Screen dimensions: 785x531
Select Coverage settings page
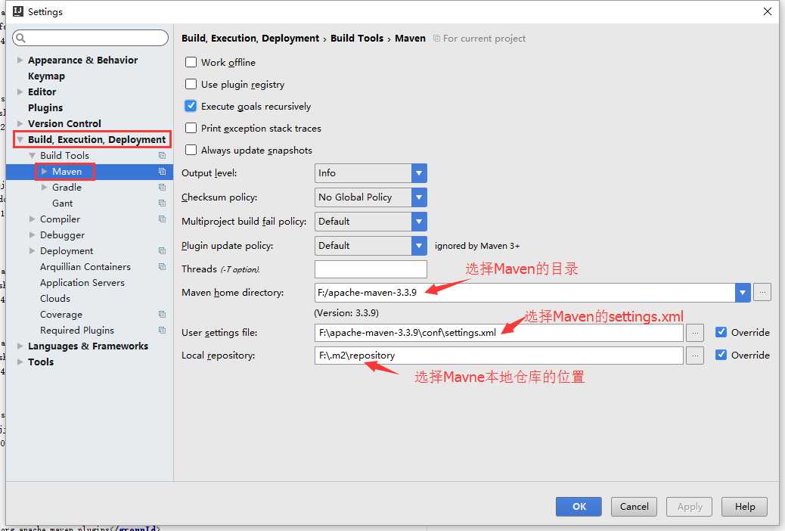[x=61, y=315]
